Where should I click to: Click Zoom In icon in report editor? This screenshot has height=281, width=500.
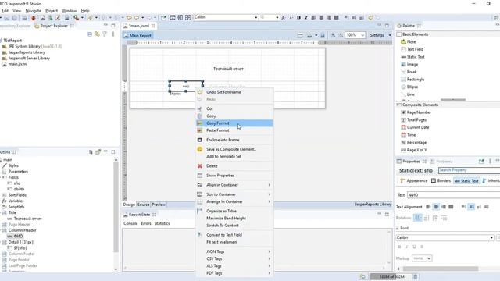(x=334, y=35)
